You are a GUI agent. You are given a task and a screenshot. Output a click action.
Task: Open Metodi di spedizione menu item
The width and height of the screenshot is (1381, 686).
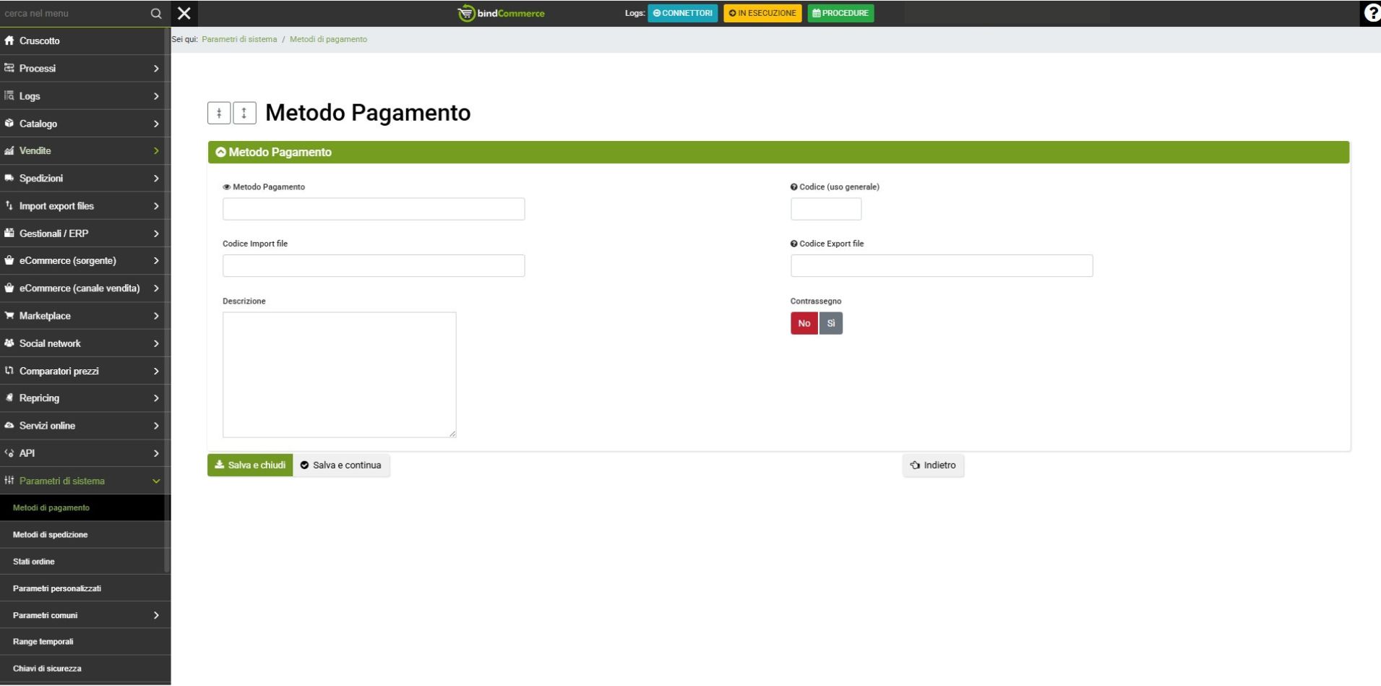pyautogui.click(x=51, y=535)
